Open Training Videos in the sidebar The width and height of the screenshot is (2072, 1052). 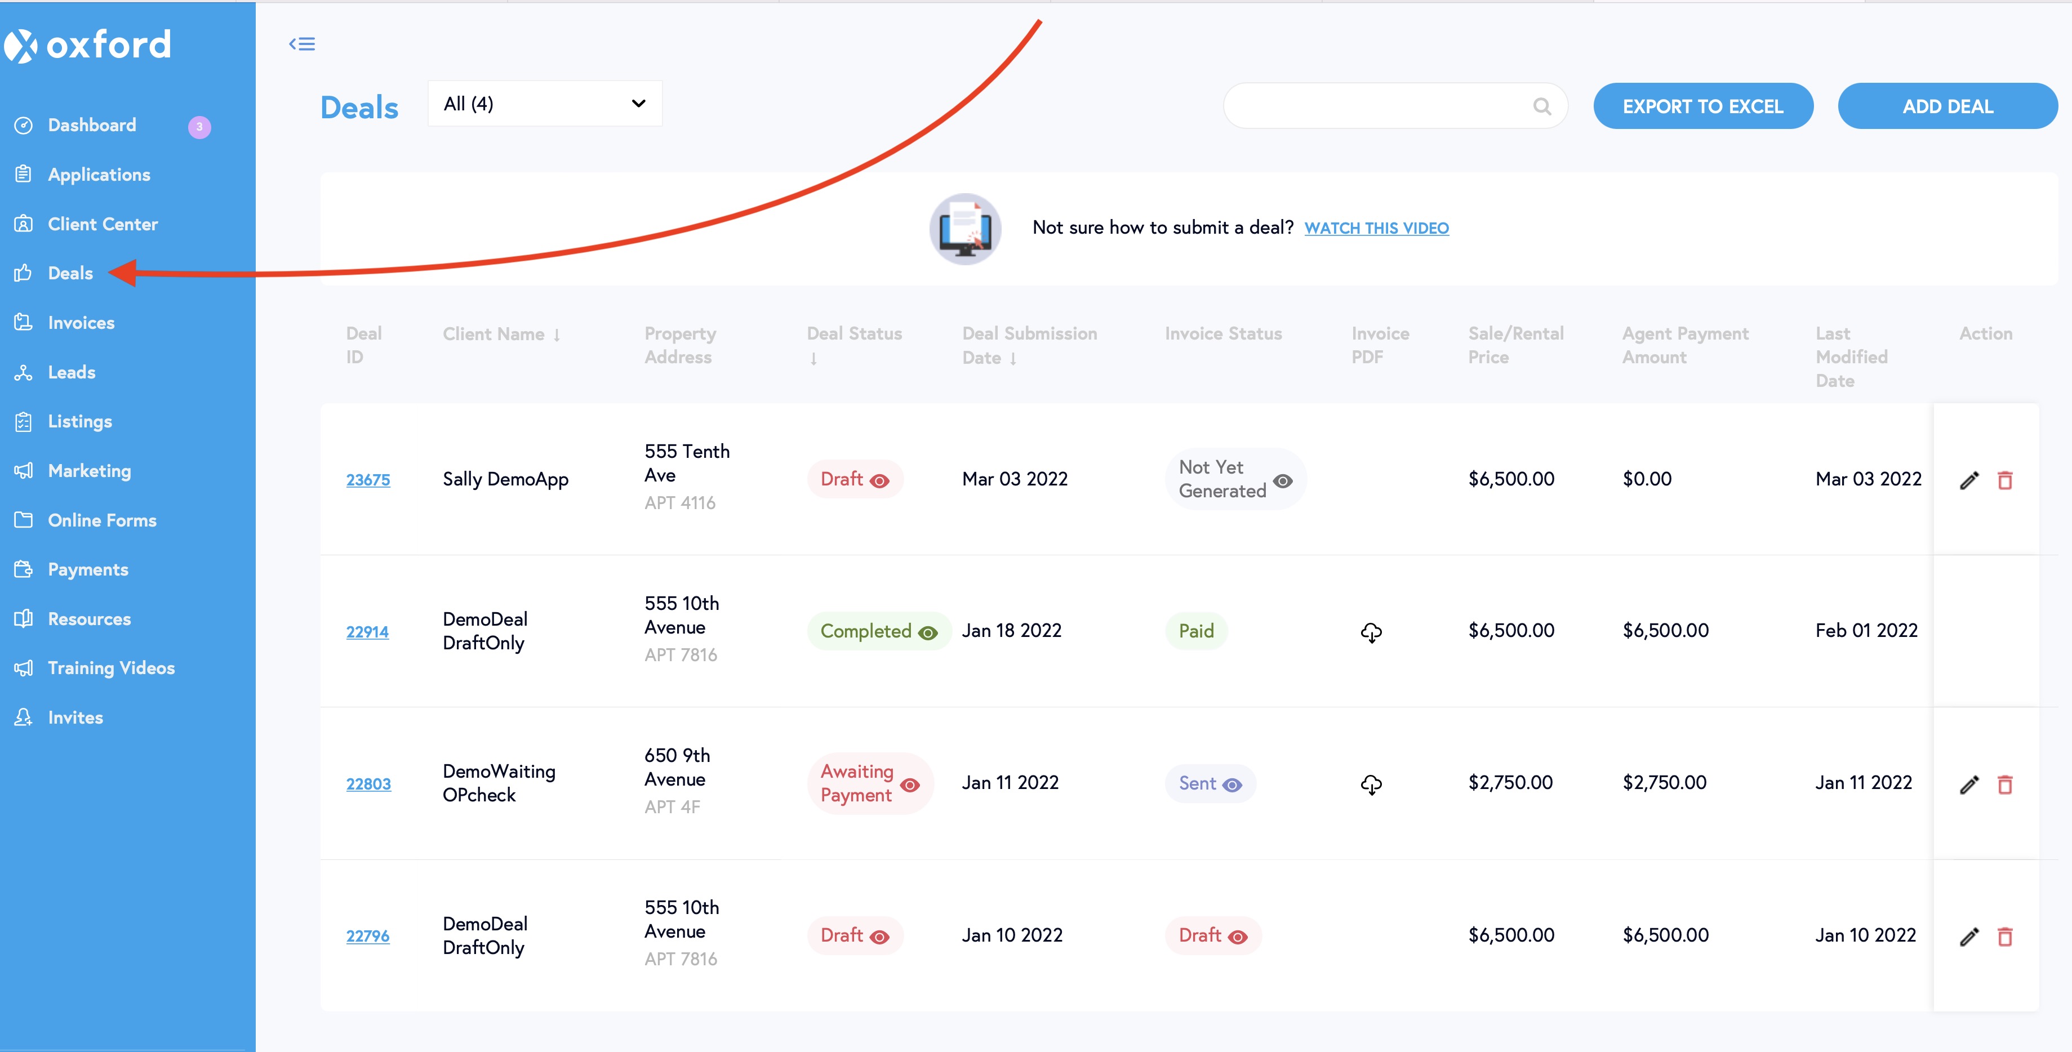111,668
